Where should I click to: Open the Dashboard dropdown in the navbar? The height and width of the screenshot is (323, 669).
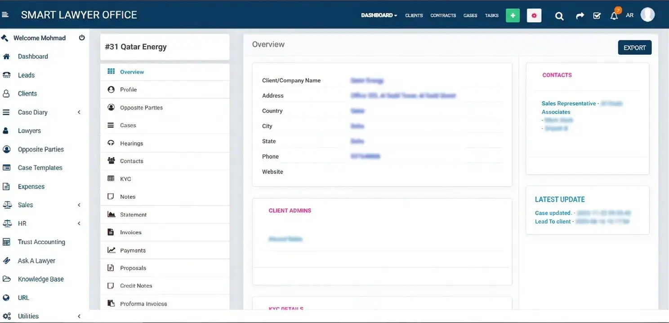379,15
